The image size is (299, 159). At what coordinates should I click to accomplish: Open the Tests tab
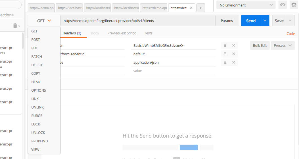148,33
